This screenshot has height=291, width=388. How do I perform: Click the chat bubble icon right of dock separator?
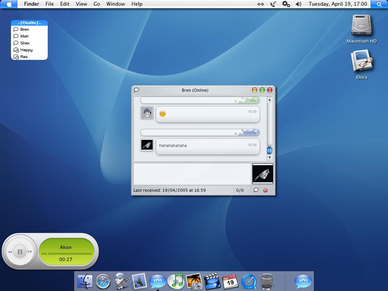coord(303,282)
